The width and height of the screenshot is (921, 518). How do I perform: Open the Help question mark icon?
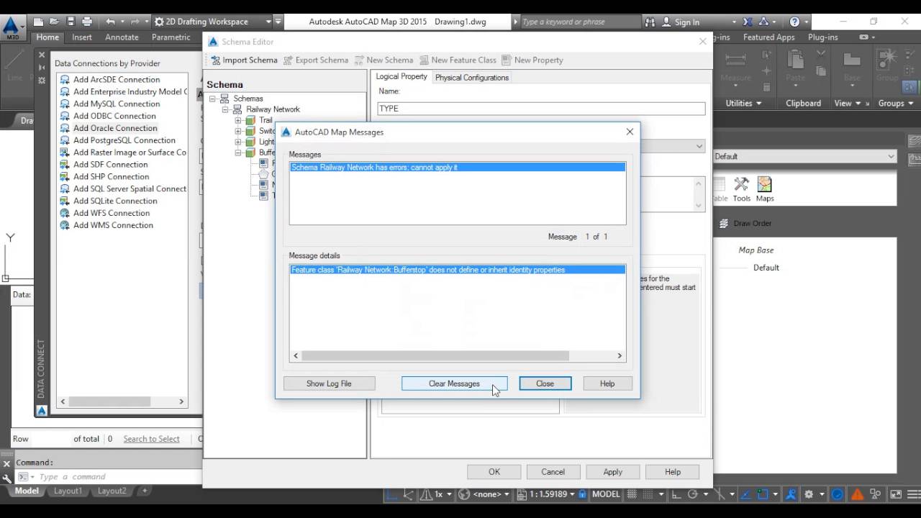(794, 22)
